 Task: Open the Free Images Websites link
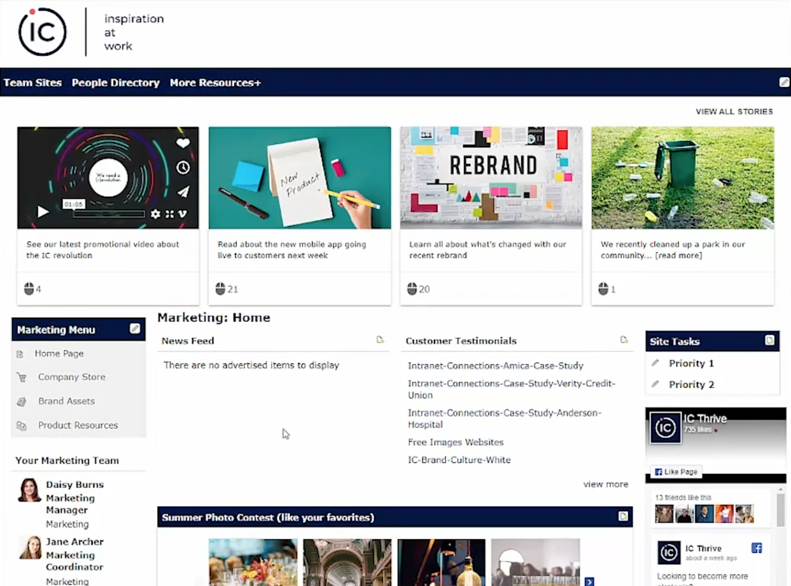[x=455, y=442]
